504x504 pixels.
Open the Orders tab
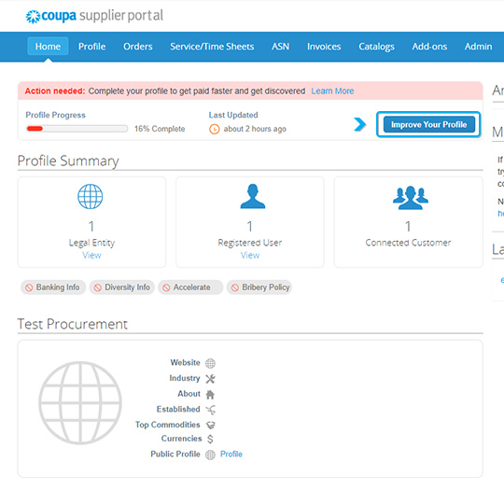pyautogui.click(x=138, y=47)
